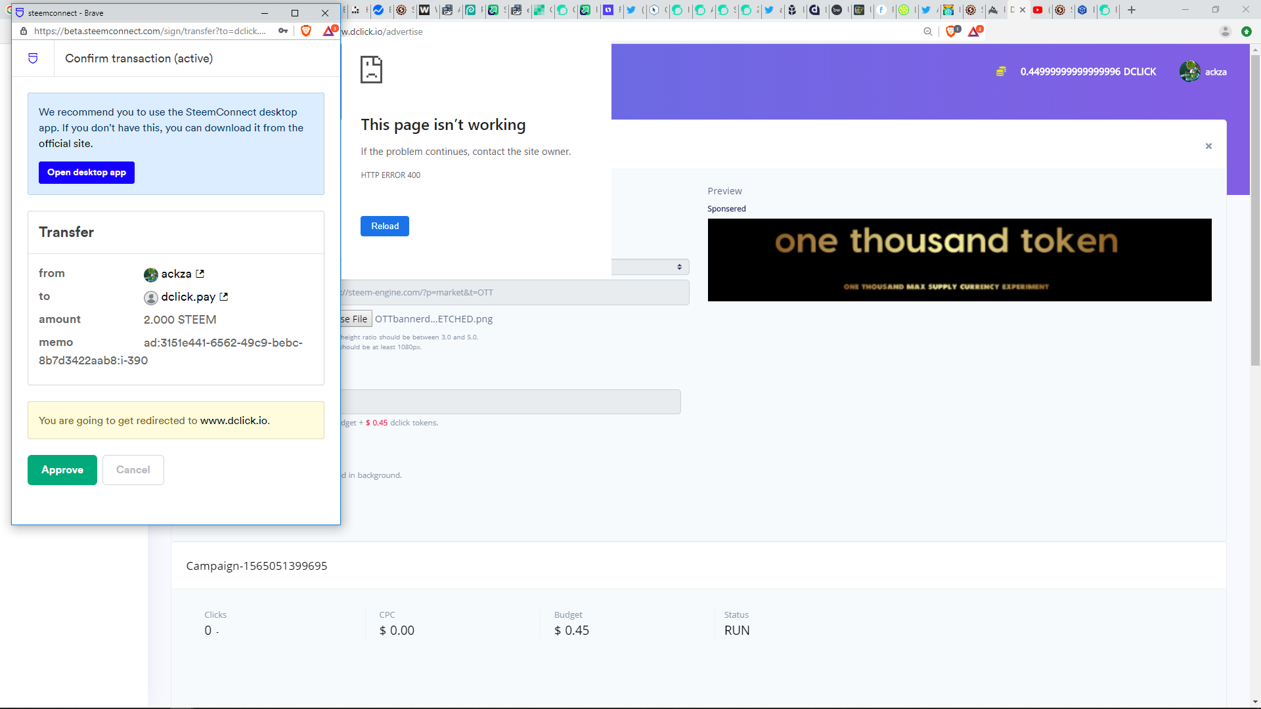Click Brave Rewards triangle icon in popup window

point(329,31)
